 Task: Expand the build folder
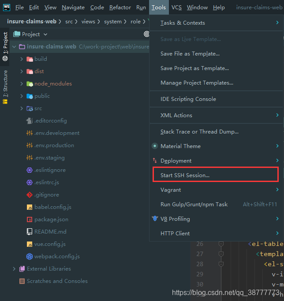(22, 59)
